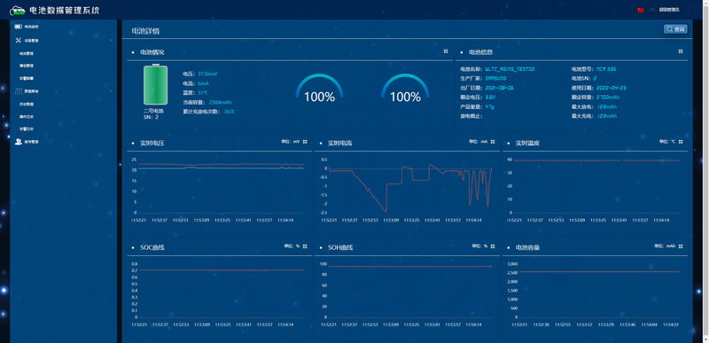
Task: Click grid icon on 实时电流 chart
Action: (x=493, y=142)
